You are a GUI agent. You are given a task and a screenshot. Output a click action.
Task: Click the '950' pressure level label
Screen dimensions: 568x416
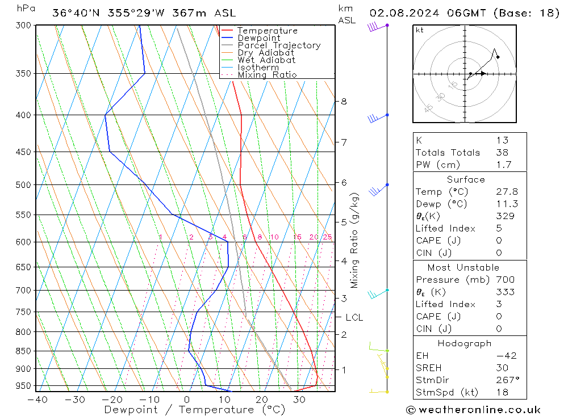pyautogui.click(x=23, y=386)
